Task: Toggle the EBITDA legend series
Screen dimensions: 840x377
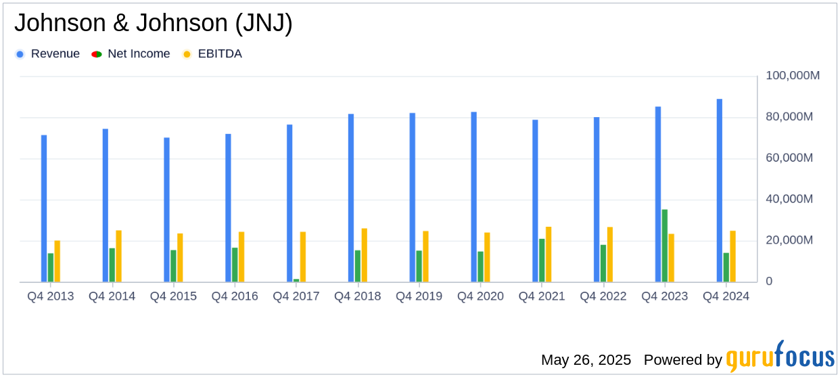Action: click(212, 54)
